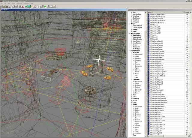Sort list by Count column header
This screenshot has width=192, height=138.
point(187,12)
